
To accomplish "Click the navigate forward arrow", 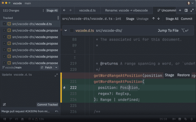I will pyautogui.click(x=70, y=10).
